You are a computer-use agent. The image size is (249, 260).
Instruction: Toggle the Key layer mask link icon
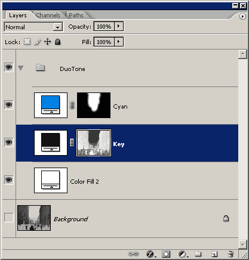tap(72, 143)
